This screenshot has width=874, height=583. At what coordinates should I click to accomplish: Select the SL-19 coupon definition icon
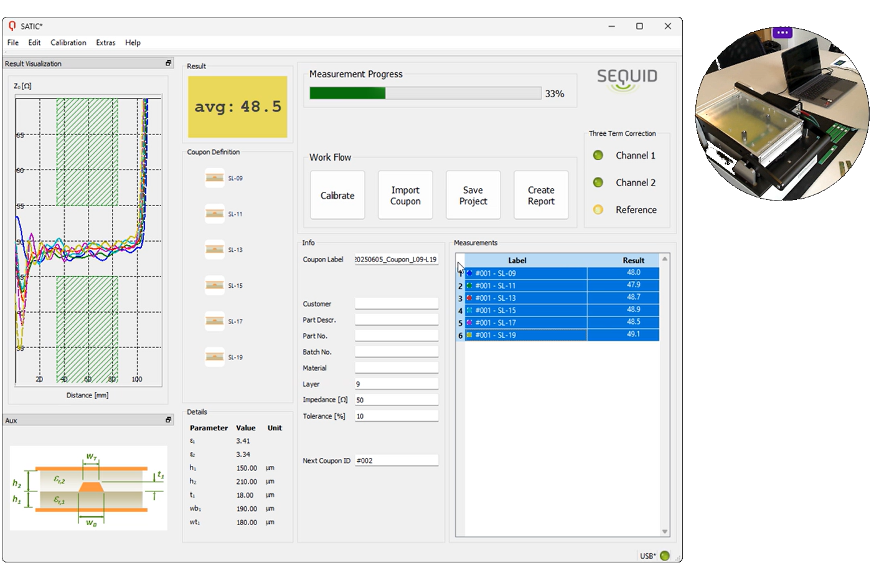coord(215,357)
